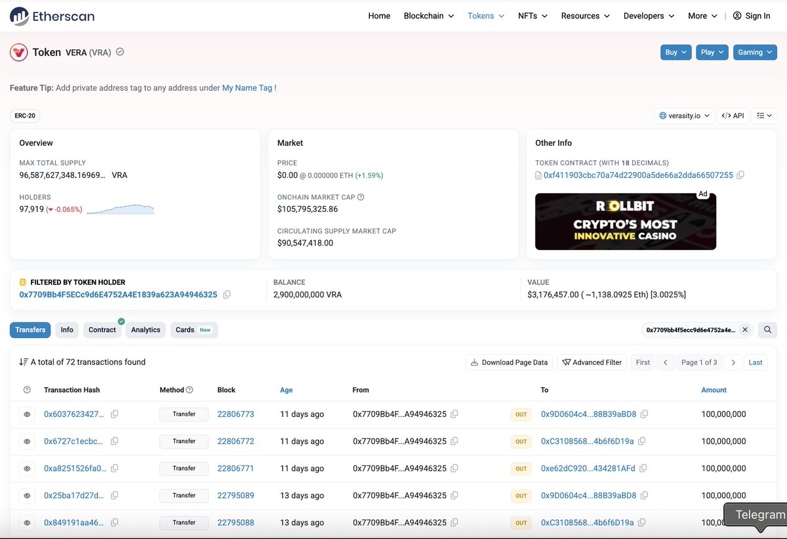Copy the filtered holder address 0x7709Bb4F5ECc9d6E4752A4E1839a623A94946325
Viewport: 787px width, 539px height.
(227, 295)
